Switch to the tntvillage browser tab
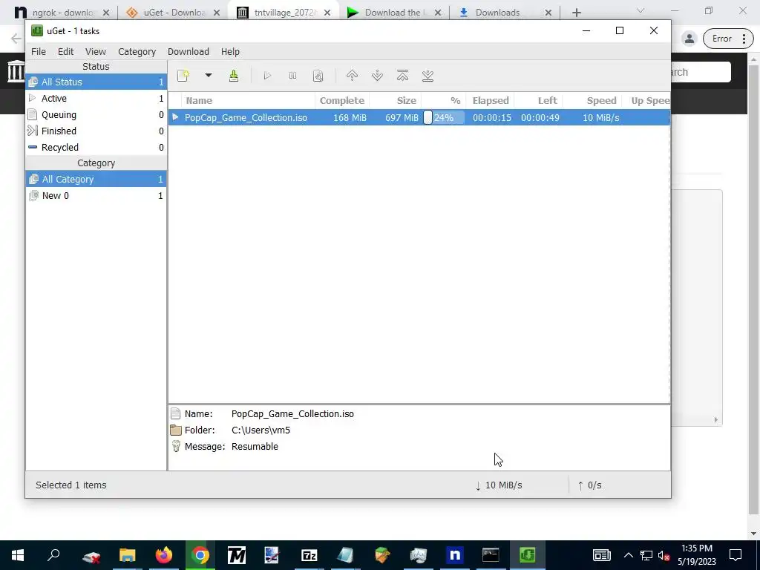The image size is (760, 570). pyautogui.click(x=284, y=13)
